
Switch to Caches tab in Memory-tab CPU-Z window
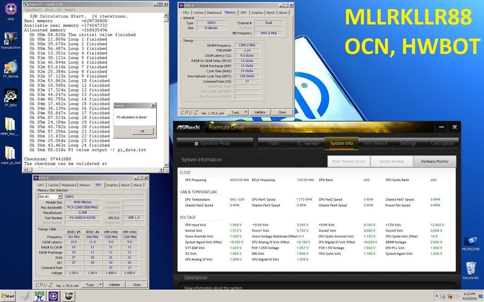click(x=198, y=13)
